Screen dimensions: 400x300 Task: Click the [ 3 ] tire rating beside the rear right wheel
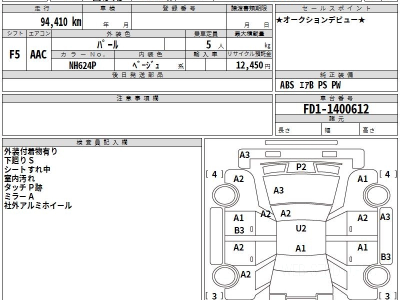pos(388,296)
